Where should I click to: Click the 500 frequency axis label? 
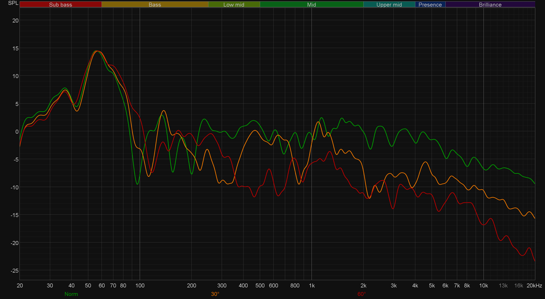pyautogui.click(x=260, y=286)
